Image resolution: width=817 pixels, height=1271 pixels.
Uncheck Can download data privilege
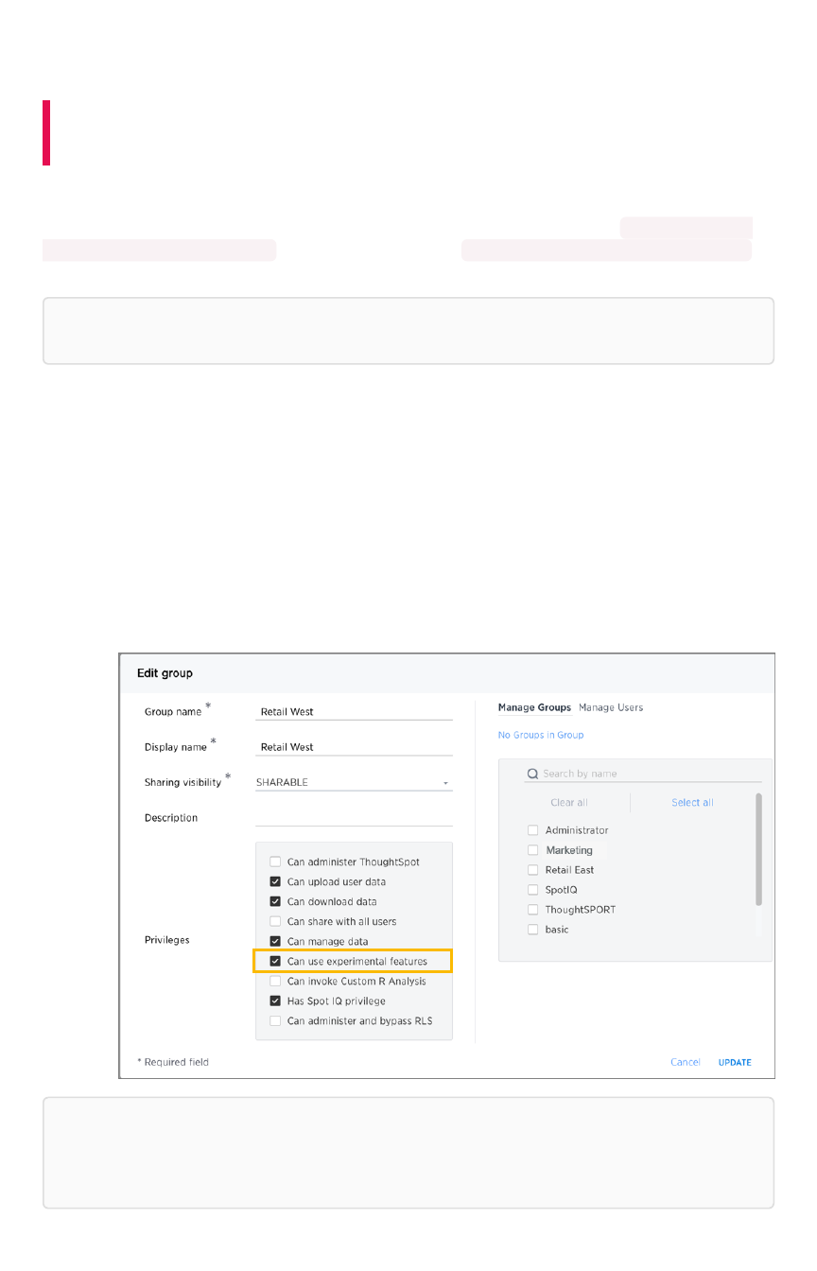tap(275, 902)
